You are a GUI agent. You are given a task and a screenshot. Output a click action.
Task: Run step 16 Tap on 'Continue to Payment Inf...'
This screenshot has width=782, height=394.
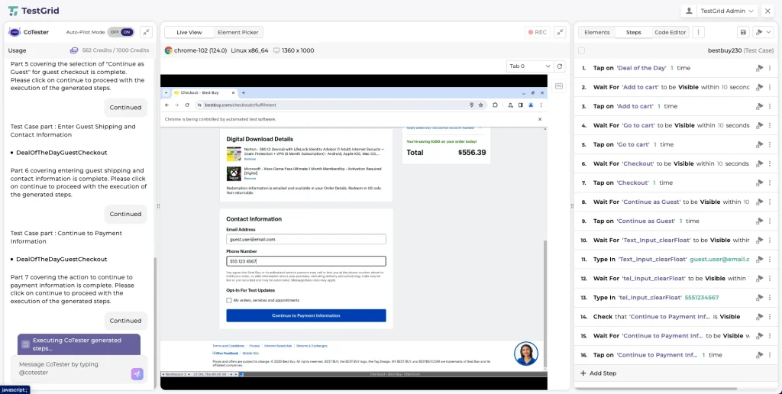pos(760,355)
